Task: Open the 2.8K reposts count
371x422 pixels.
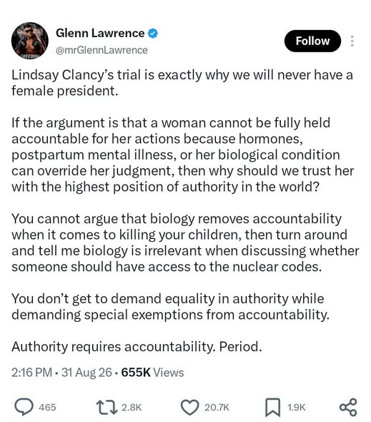Action: tap(132, 407)
